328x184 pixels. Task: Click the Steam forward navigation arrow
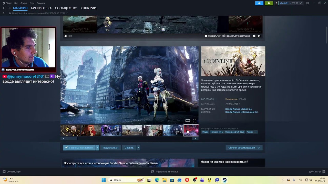point(9,8)
